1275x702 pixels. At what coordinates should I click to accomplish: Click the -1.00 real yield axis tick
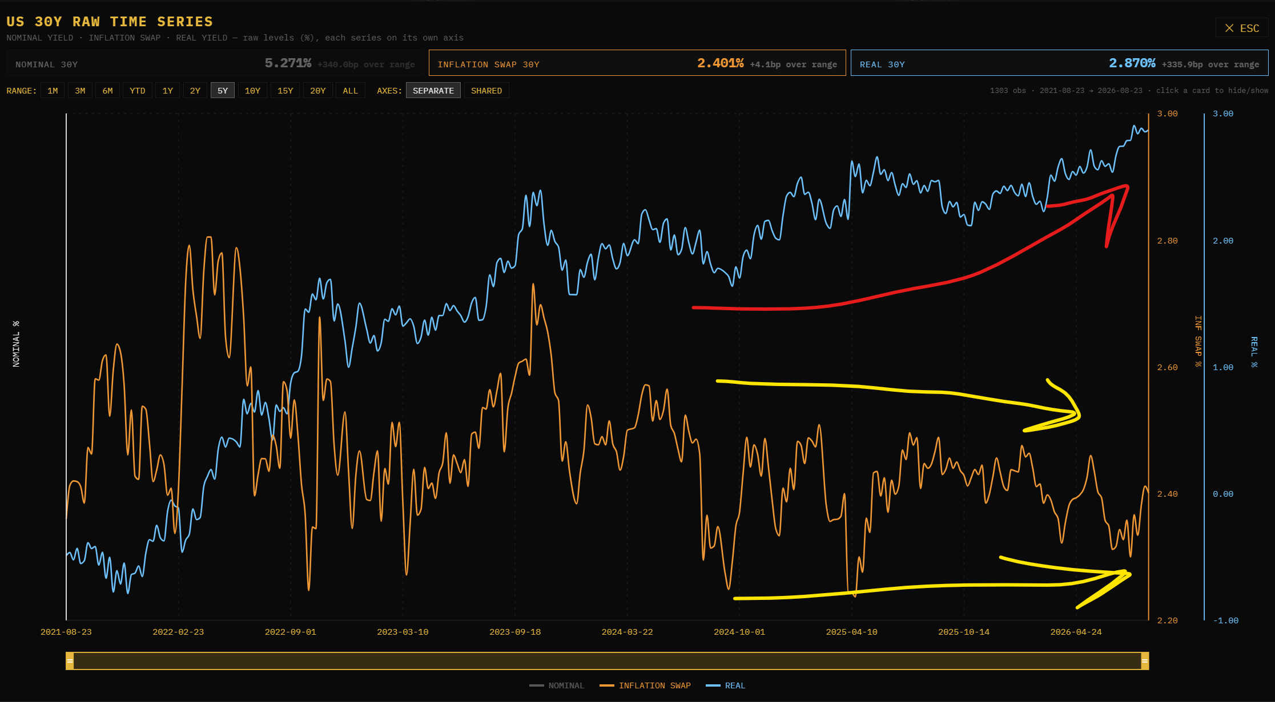click(x=1226, y=620)
